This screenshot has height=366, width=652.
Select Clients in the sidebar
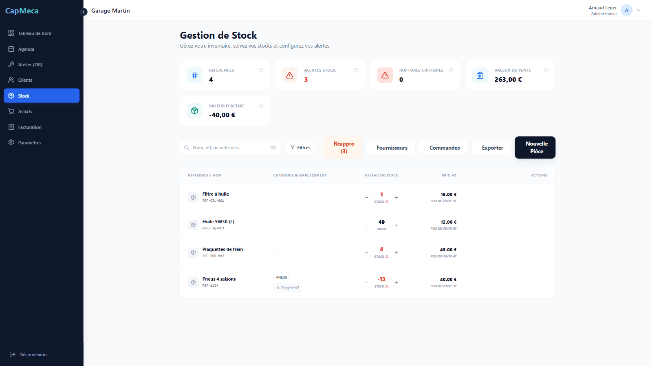[26, 80]
